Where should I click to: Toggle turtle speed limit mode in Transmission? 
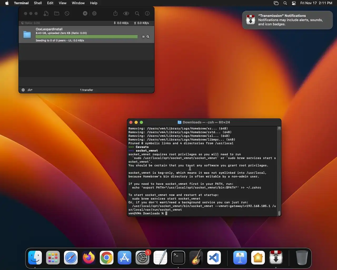[30, 90]
